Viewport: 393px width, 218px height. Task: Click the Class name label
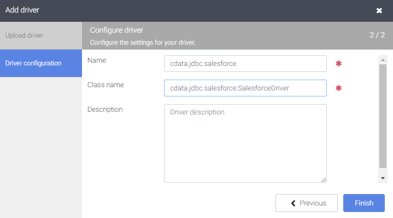coord(105,84)
